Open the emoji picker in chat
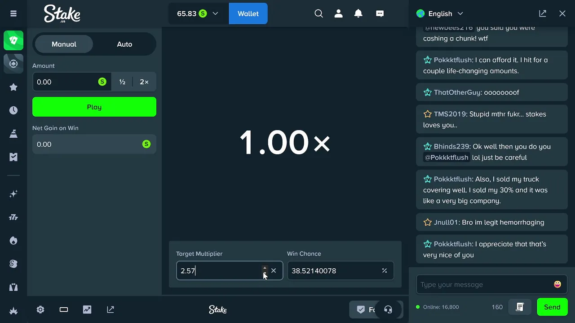 point(557,284)
